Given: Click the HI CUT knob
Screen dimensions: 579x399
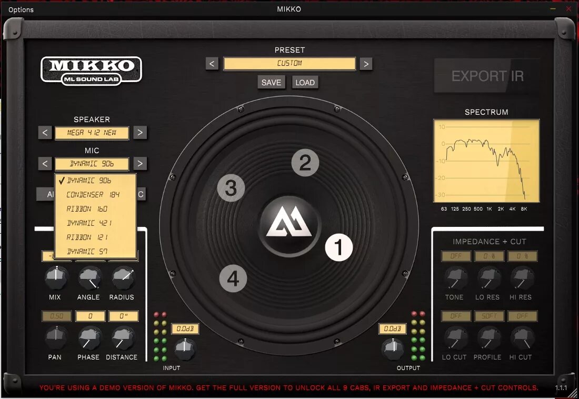Looking at the screenshot, I should [x=522, y=338].
